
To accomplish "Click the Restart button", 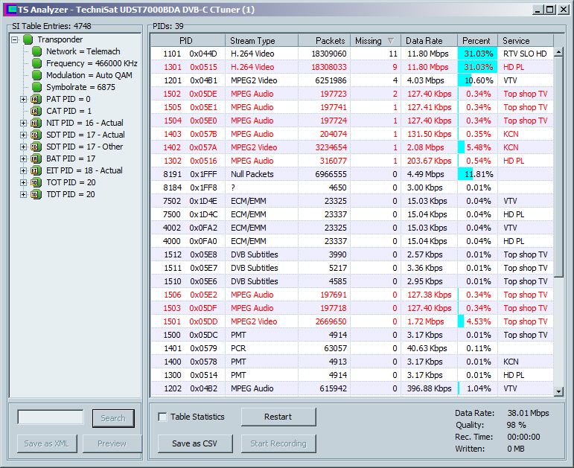I will point(278,417).
